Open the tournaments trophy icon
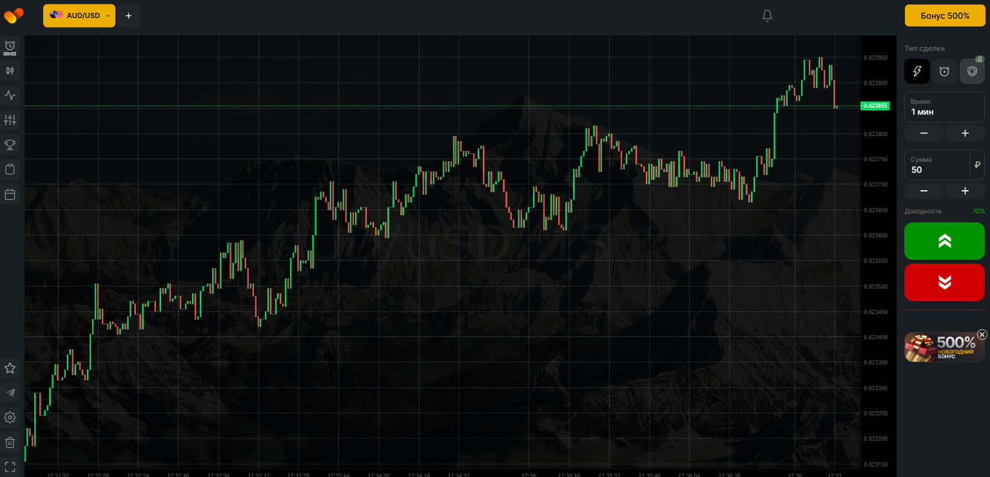 pyautogui.click(x=10, y=144)
